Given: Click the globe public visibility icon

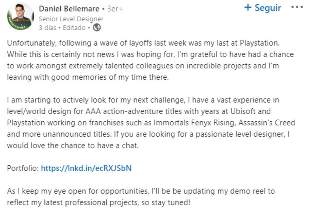Looking at the screenshot, I should pos(97,28).
